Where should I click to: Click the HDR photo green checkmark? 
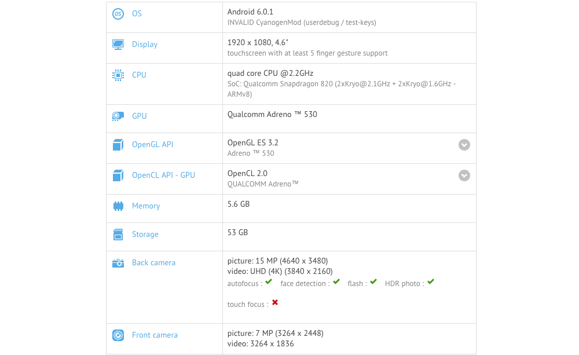(x=431, y=282)
